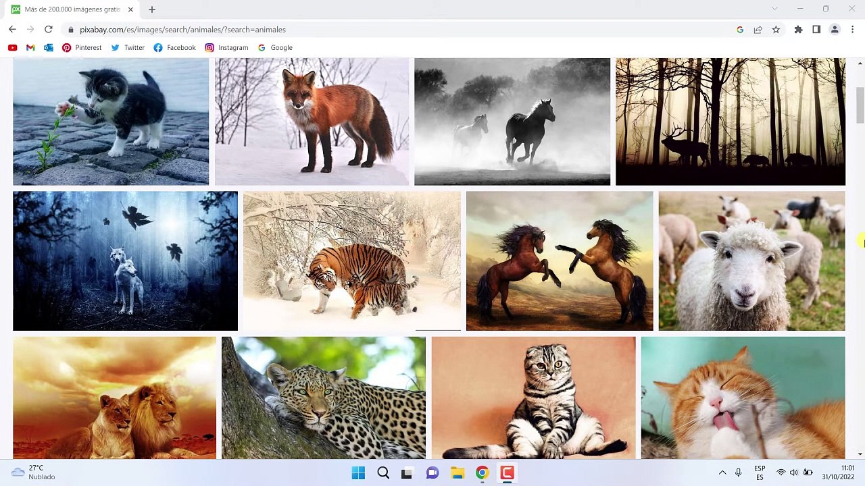Open the orange cat licking photo
Image resolution: width=865 pixels, height=486 pixels.
[x=743, y=398]
